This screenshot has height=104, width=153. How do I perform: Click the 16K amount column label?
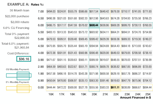coord(51,94)
